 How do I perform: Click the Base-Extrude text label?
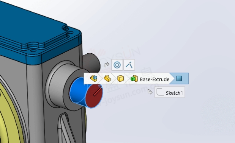coord(155,79)
